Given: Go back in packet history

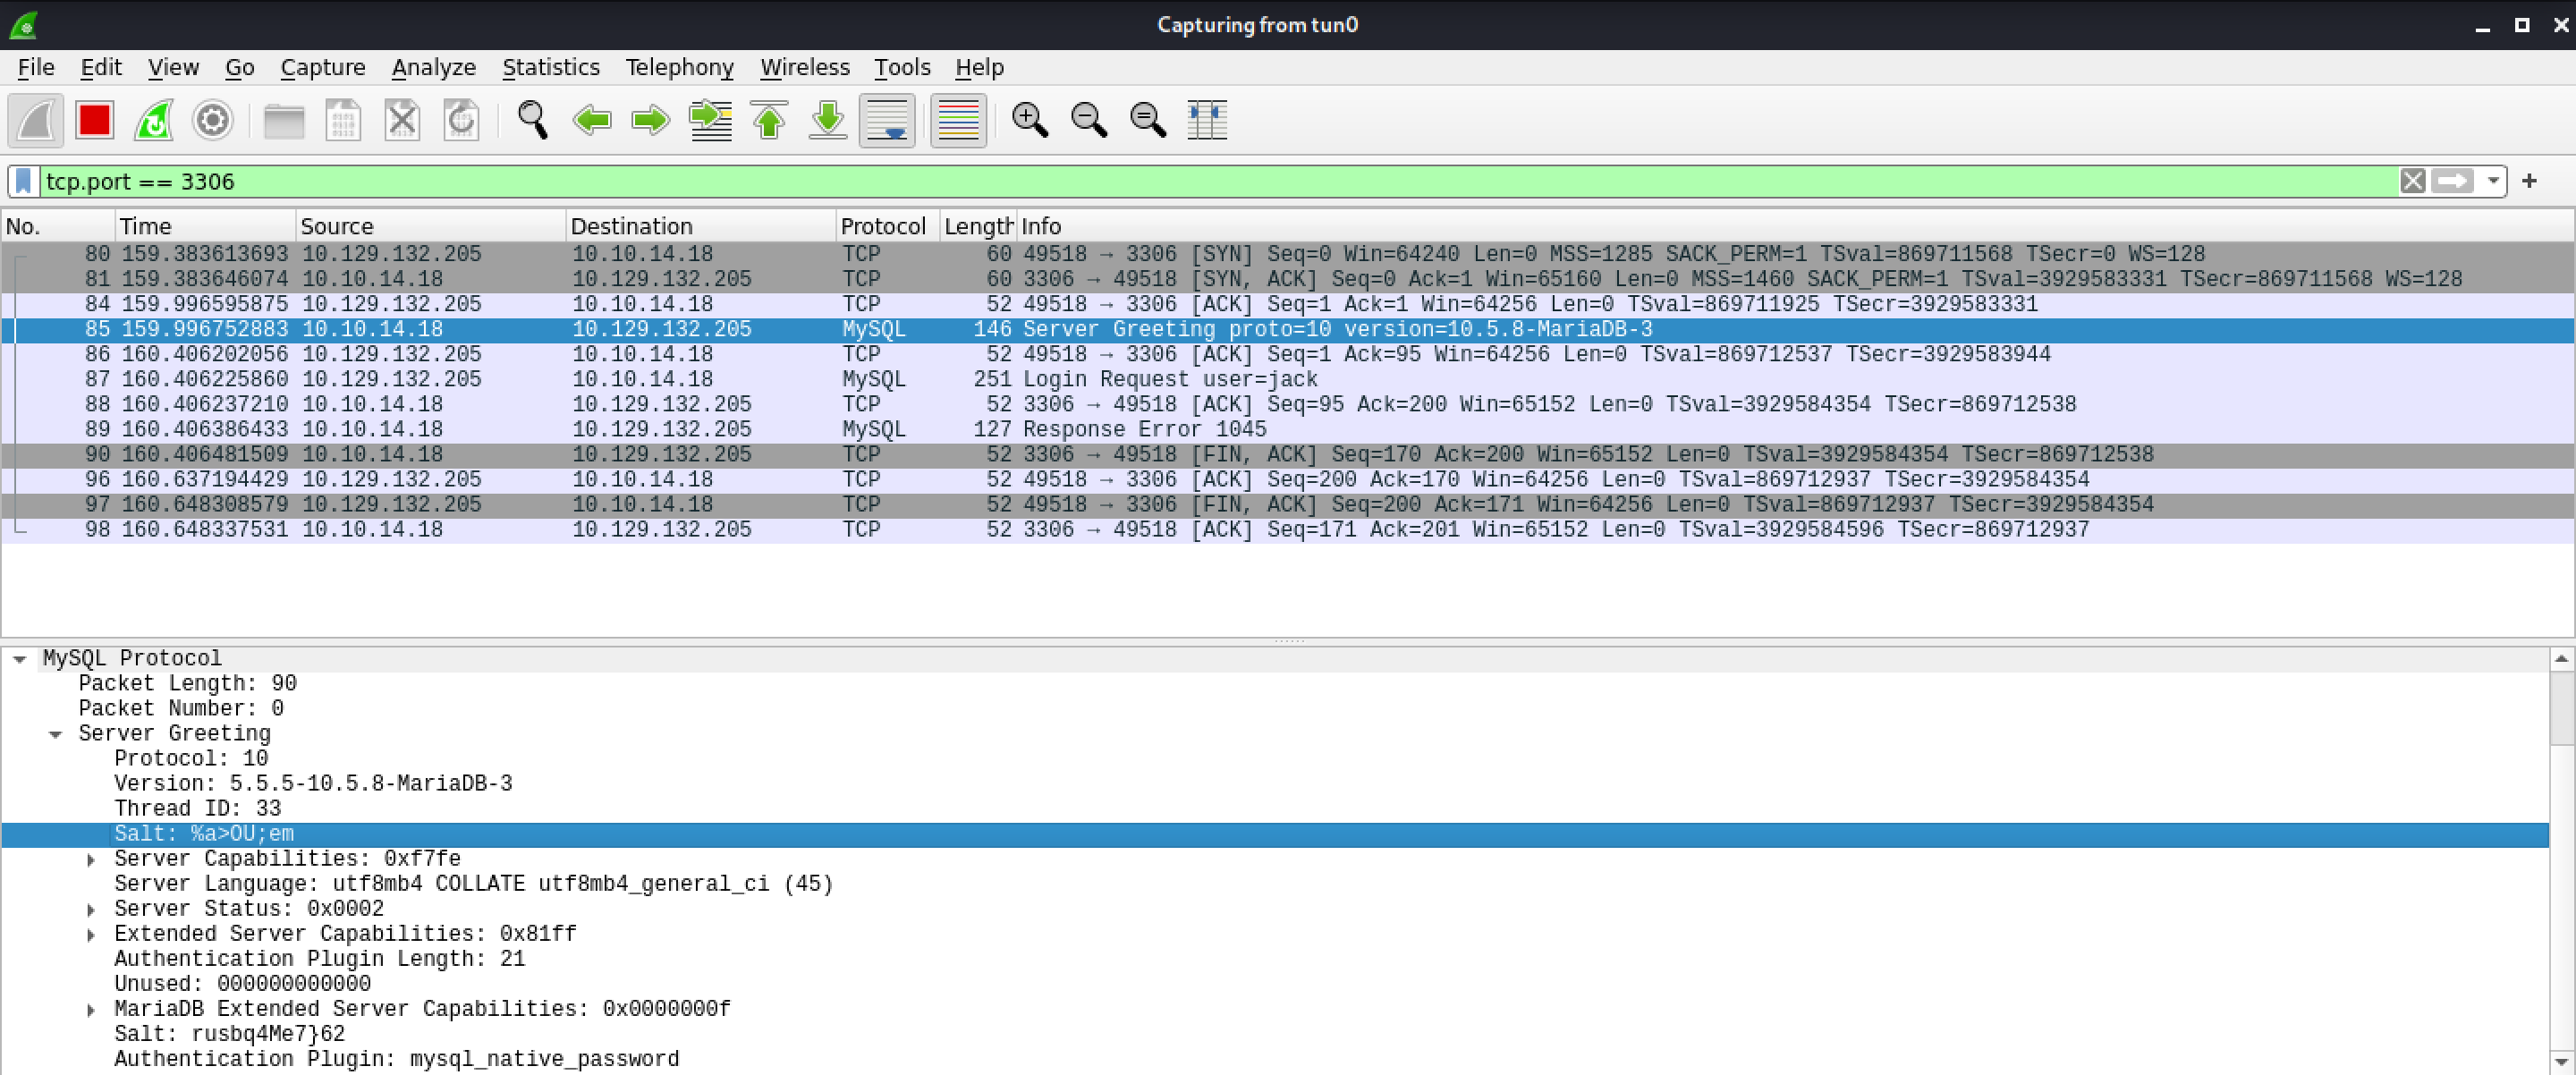Looking at the screenshot, I should click(592, 121).
